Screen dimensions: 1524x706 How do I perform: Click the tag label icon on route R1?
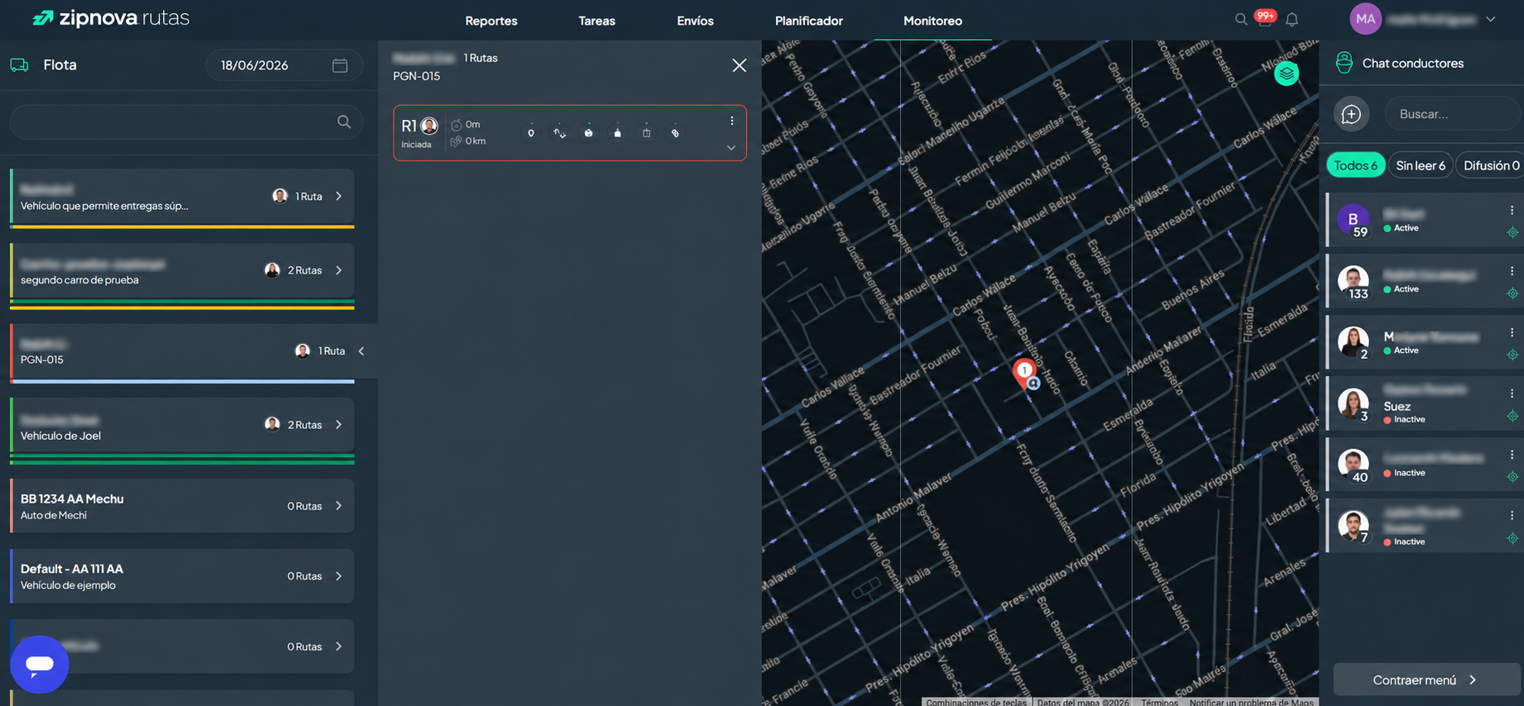pos(675,132)
